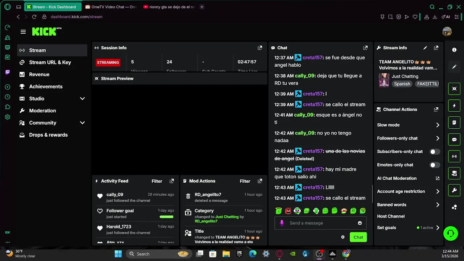Screen dimensions: 464x261
Task: Click creta157 username in 12:37 message
Action: coord(313,58)
